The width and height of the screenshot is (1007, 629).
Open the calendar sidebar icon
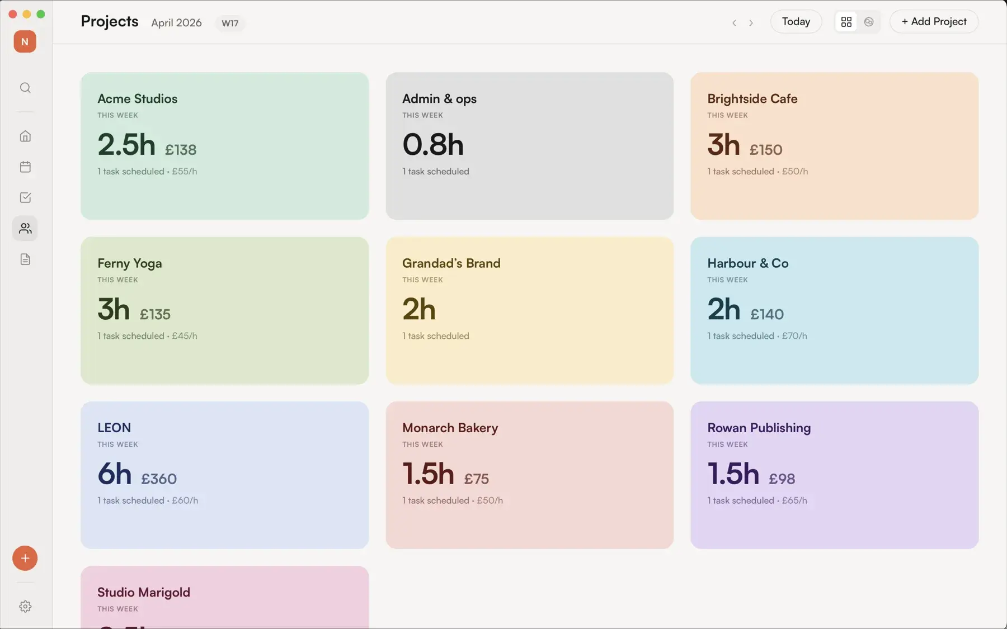coord(25,167)
